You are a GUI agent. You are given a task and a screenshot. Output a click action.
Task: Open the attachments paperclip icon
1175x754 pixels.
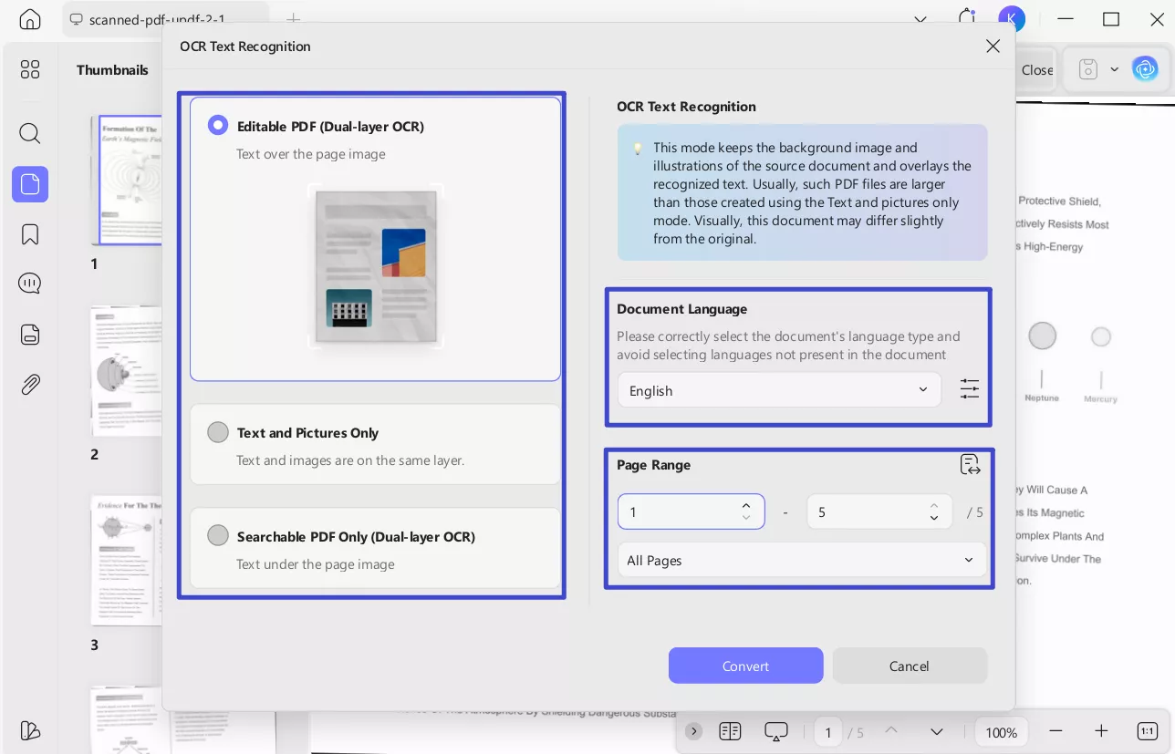[30, 384]
